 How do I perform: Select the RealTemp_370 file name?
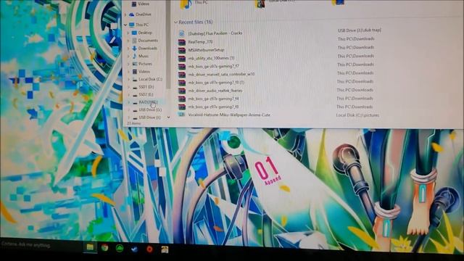click(x=200, y=42)
